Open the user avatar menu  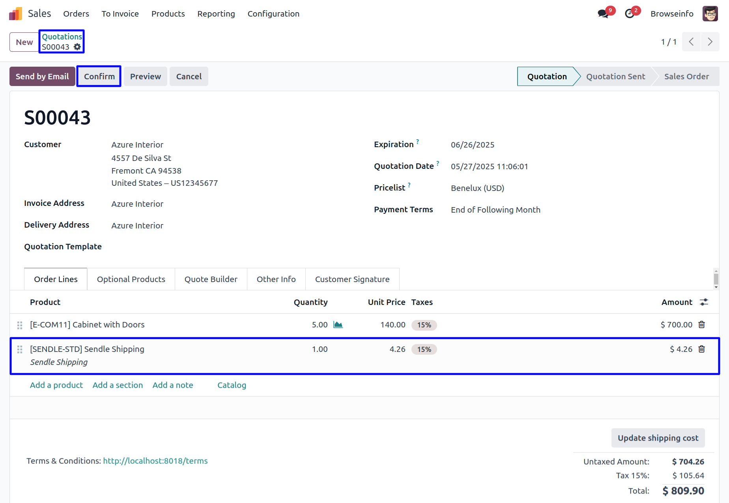pos(710,14)
